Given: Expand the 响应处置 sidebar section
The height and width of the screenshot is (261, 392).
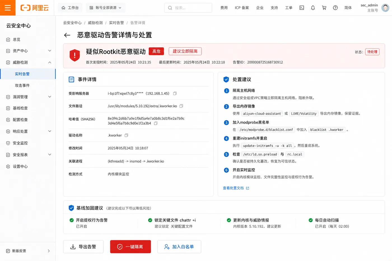Looking at the screenshot, I should click(x=28, y=131).
